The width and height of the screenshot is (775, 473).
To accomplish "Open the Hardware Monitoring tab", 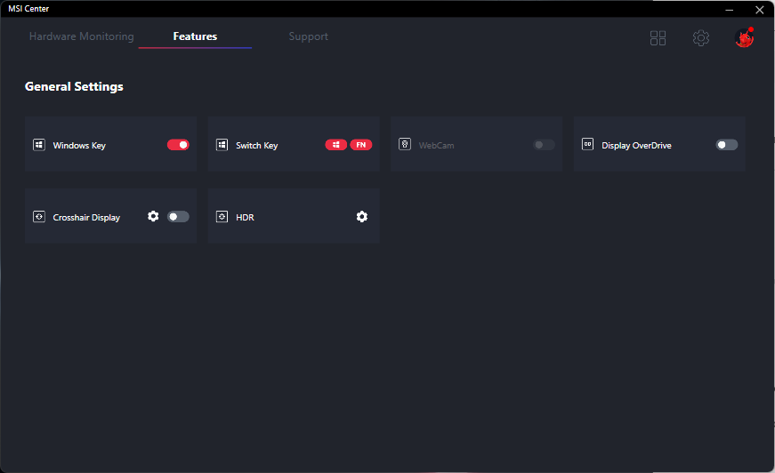I will 82,36.
